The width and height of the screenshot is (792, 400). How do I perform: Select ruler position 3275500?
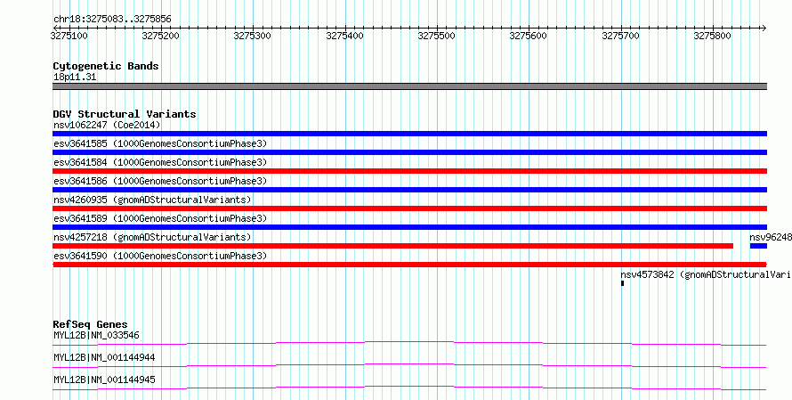pyautogui.click(x=436, y=37)
